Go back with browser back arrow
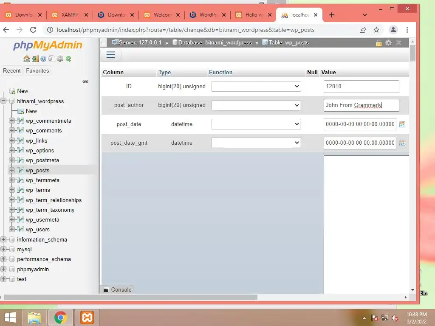The image size is (435, 326). (x=6, y=30)
